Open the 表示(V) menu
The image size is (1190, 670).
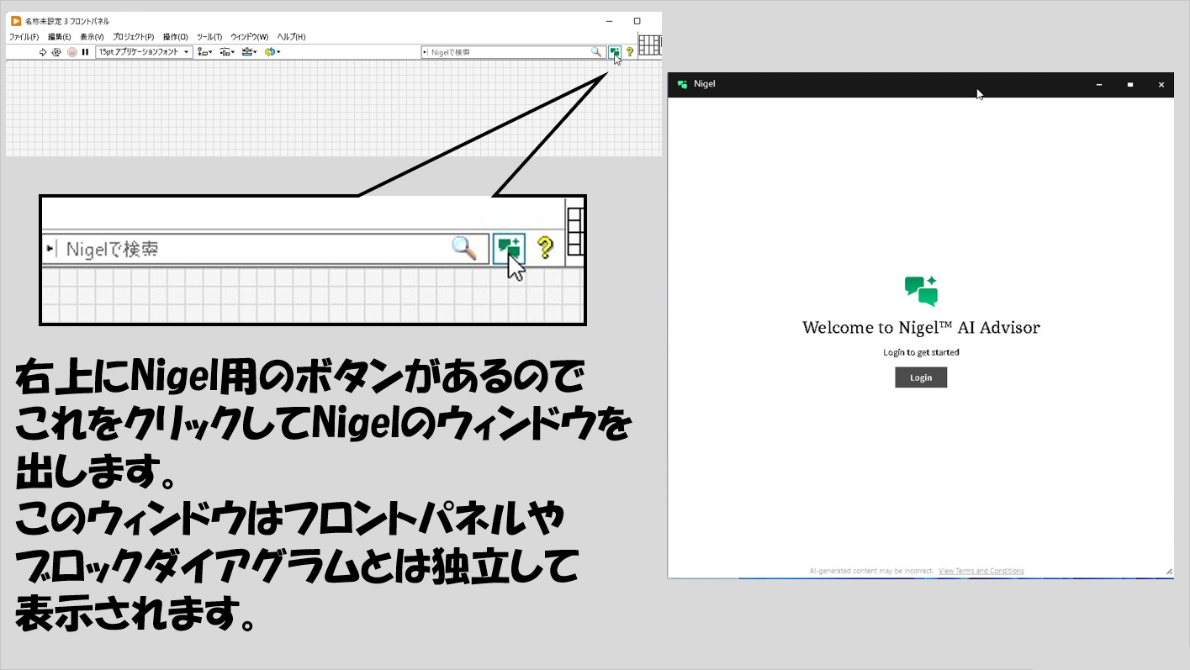point(92,37)
